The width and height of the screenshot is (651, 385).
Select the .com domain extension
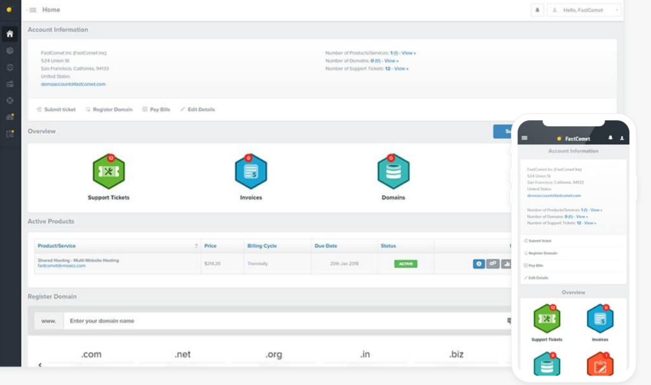(92, 355)
